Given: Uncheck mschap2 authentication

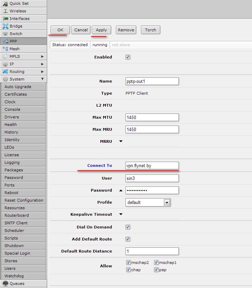Looking at the screenshot, I should [128, 262].
